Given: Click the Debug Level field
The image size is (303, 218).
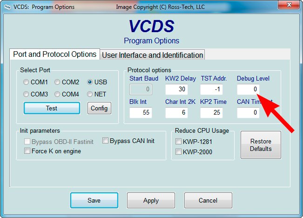Looking at the screenshot, I should (248, 89).
